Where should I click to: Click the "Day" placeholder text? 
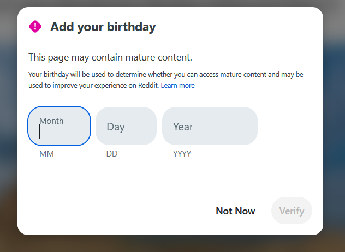(116, 127)
